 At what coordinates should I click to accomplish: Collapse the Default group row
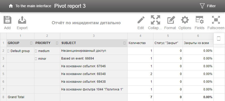(8, 51)
